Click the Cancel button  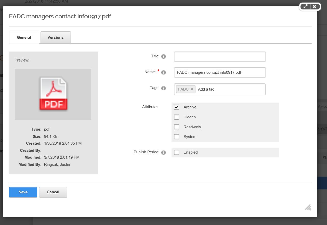click(53, 192)
